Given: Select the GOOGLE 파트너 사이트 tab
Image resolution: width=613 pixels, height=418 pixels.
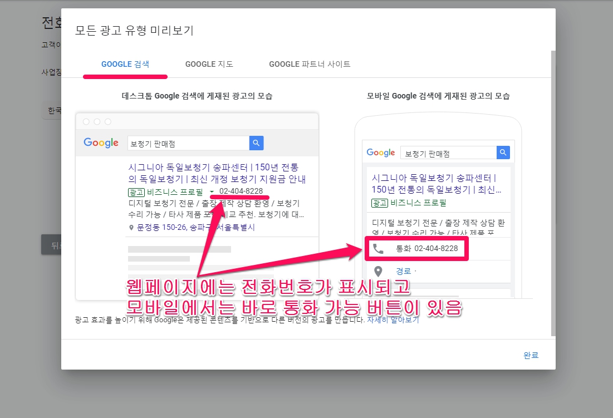Looking at the screenshot, I should (310, 65).
